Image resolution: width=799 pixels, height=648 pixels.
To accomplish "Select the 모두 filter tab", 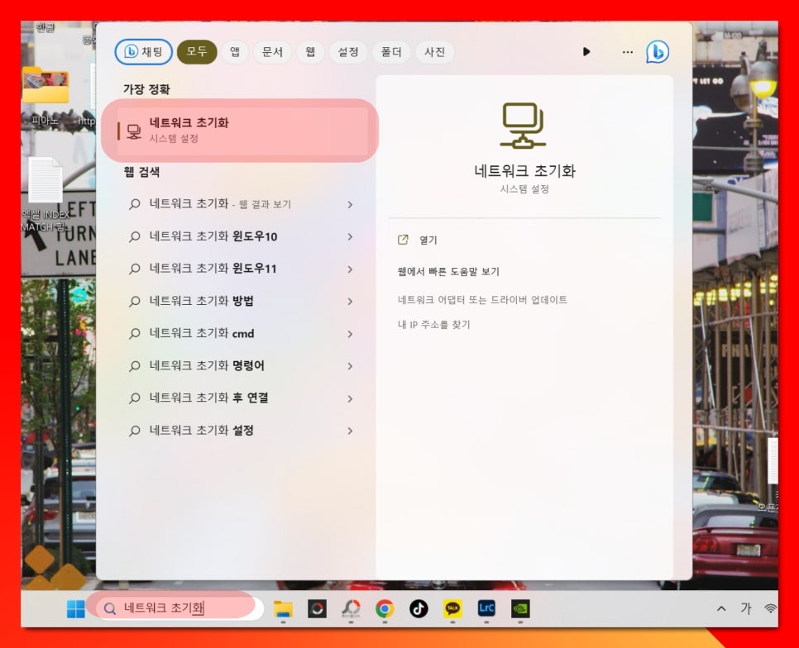I will click(x=197, y=52).
